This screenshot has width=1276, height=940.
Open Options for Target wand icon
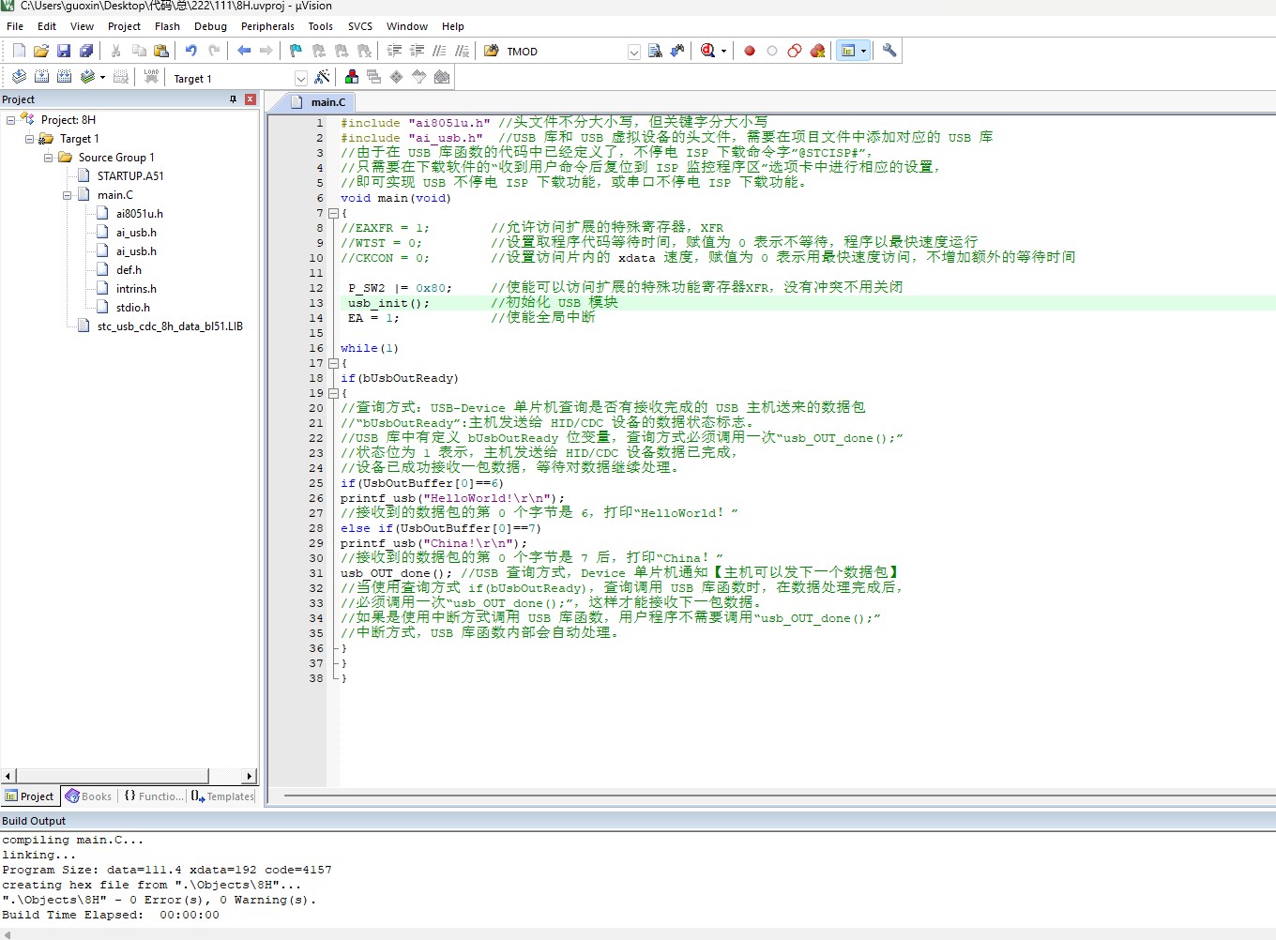click(322, 77)
